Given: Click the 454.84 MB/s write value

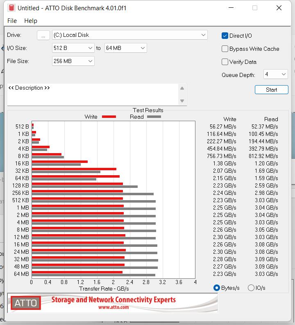Looking at the screenshot, I should tap(221, 149).
